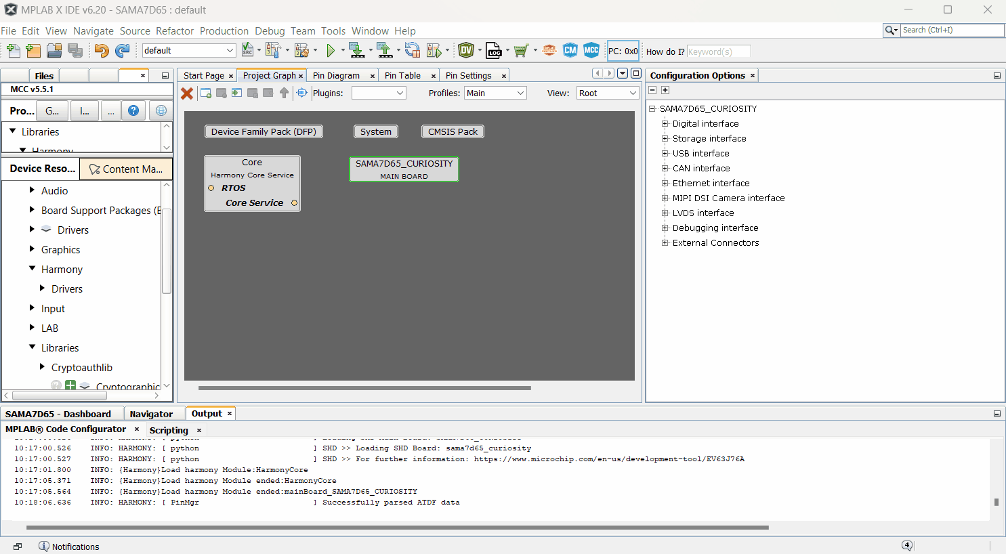Click the create group icon in graph toolbar

click(205, 93)
